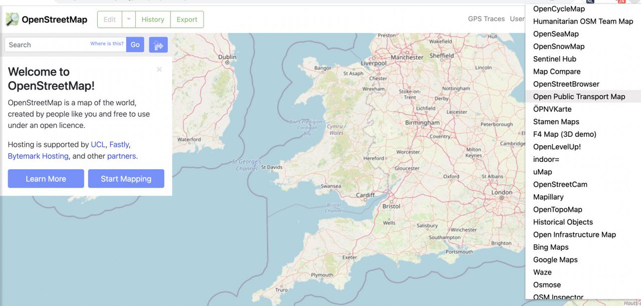Select Osmose menu entry
The height and width of the screenshot is (306, 641).
[x=583, y=285]
